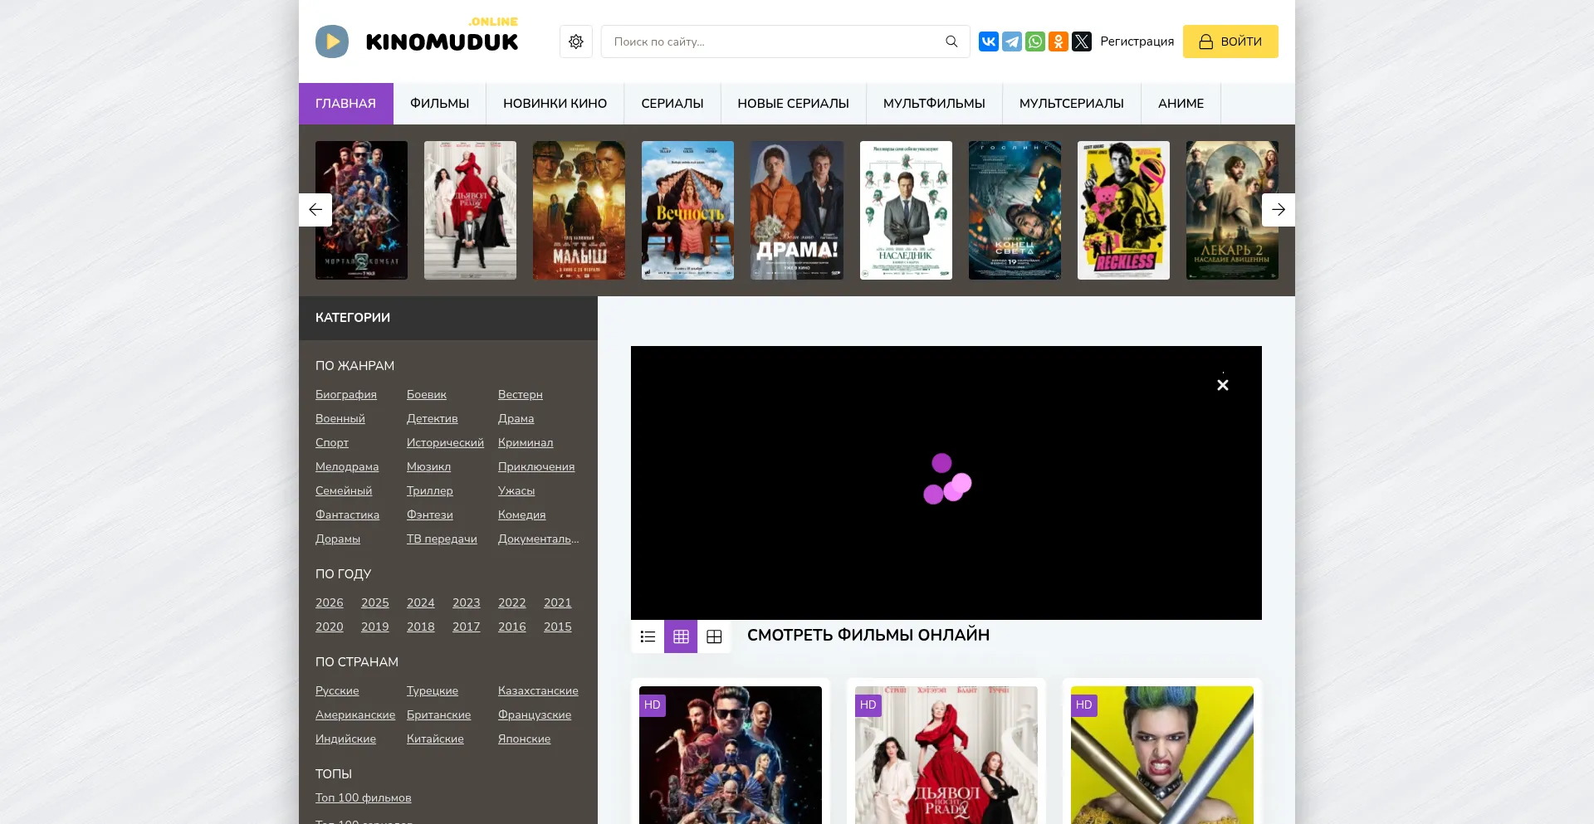This screenshot has width=1594, height=824.
Task: Open the Reckless carousel poster
Action: tap(1123, 210)
